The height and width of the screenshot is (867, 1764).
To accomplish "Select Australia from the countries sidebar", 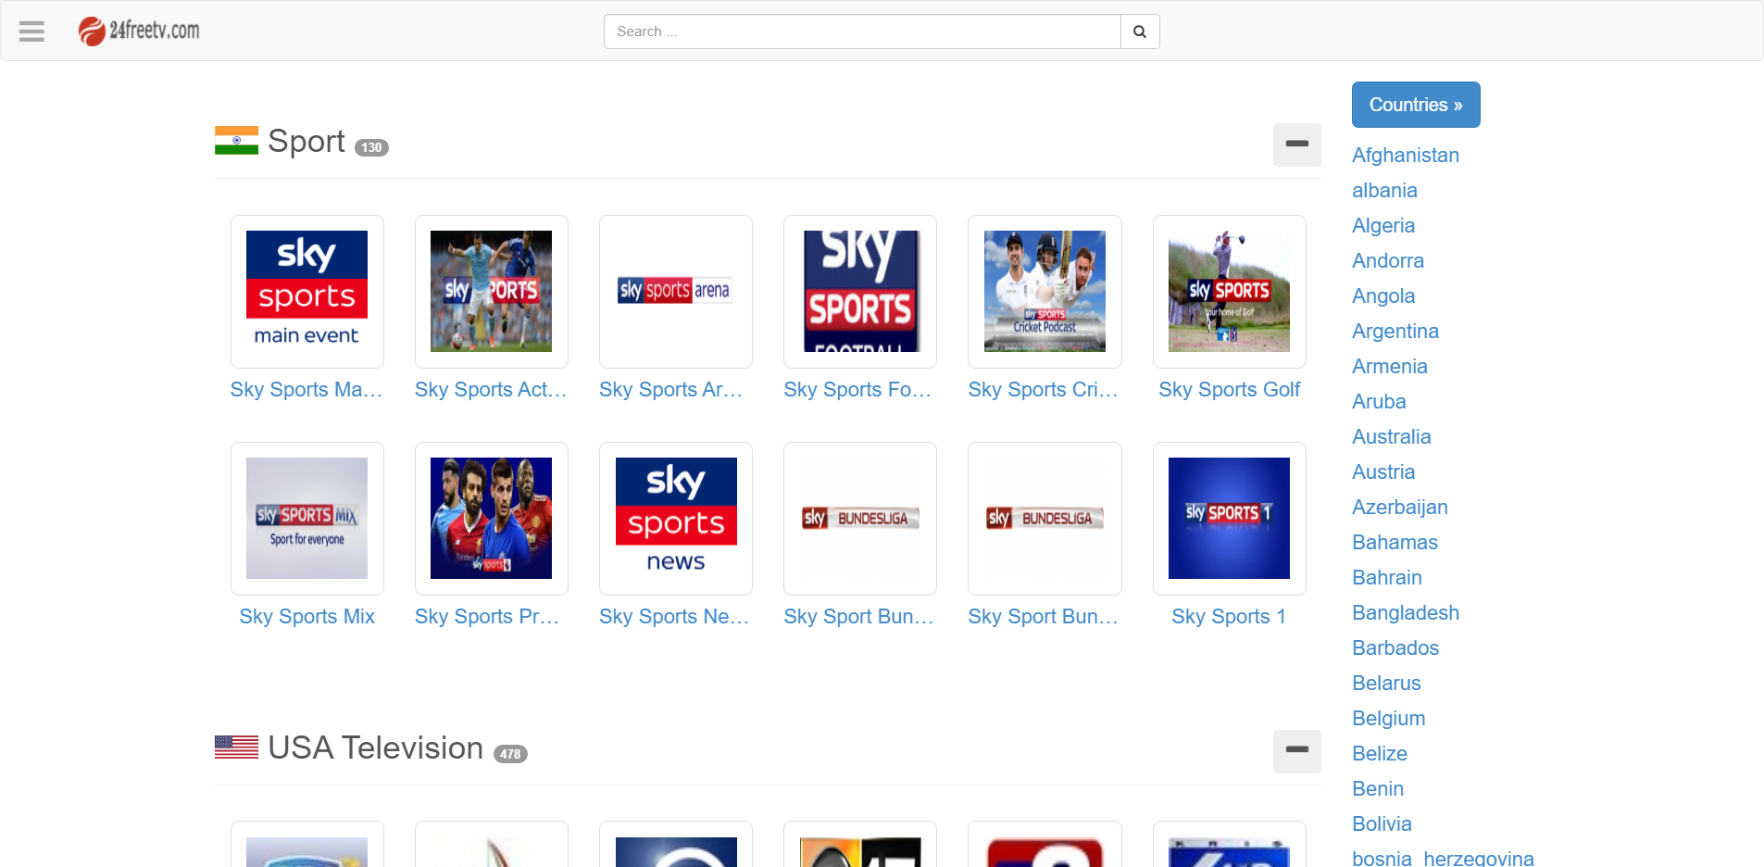I will [x=1391, y=436].
